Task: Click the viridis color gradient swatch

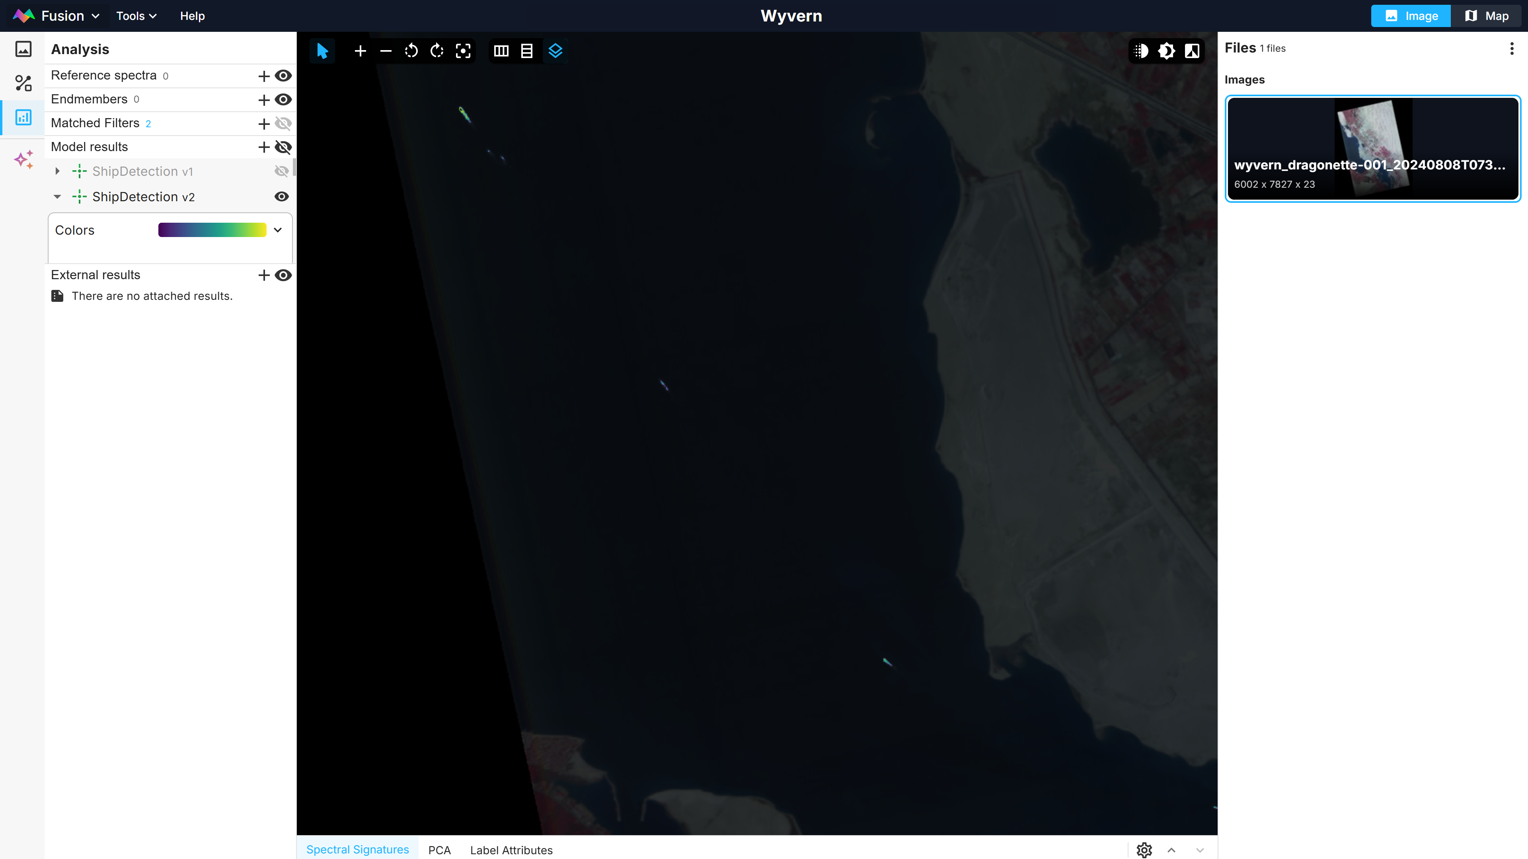Action: coord(212,230)
